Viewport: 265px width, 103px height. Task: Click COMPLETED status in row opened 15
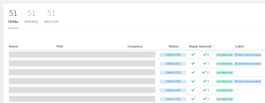[173, 73]
